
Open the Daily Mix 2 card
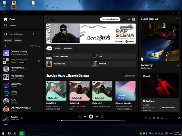coord(79,95)
